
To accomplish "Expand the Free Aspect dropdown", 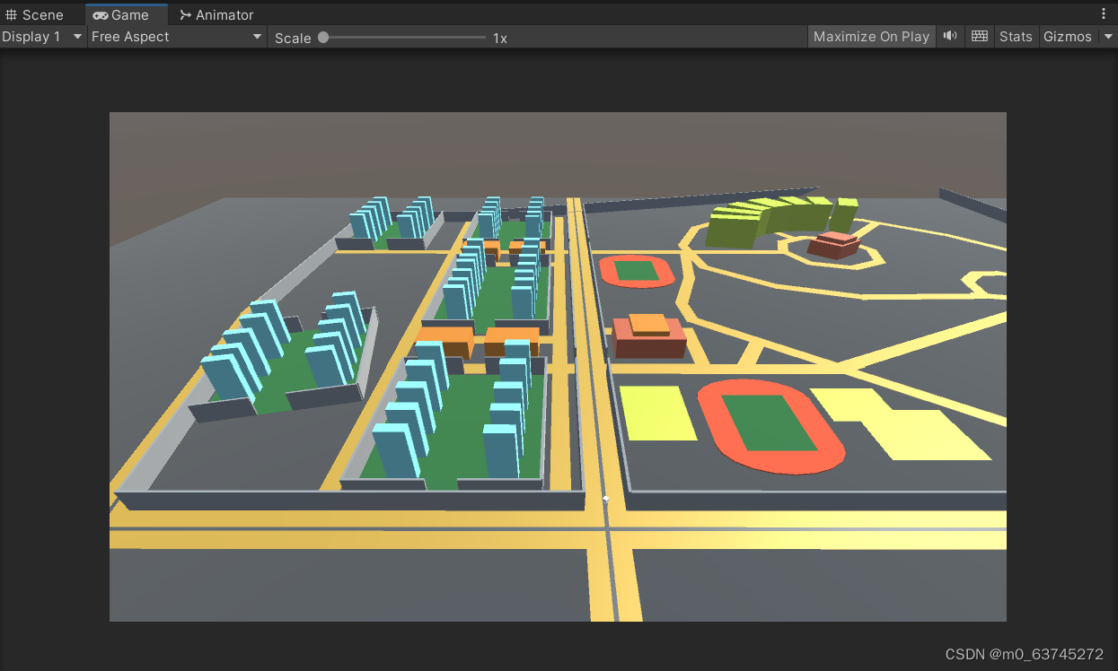I will pyautogui.click(x=177, y=37).
